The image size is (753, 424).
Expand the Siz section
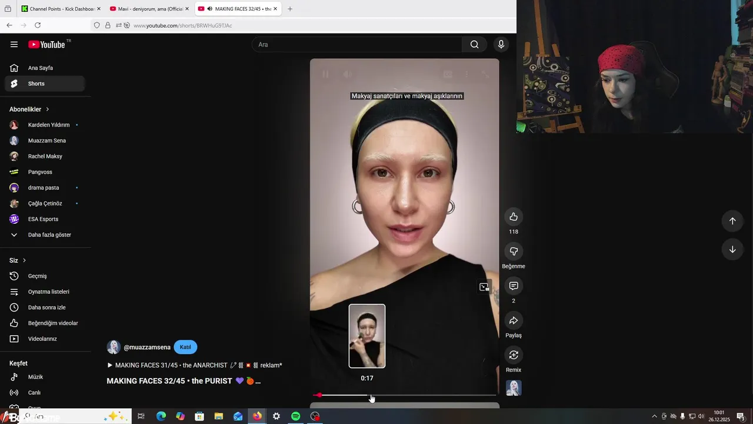tap(18, 260)
